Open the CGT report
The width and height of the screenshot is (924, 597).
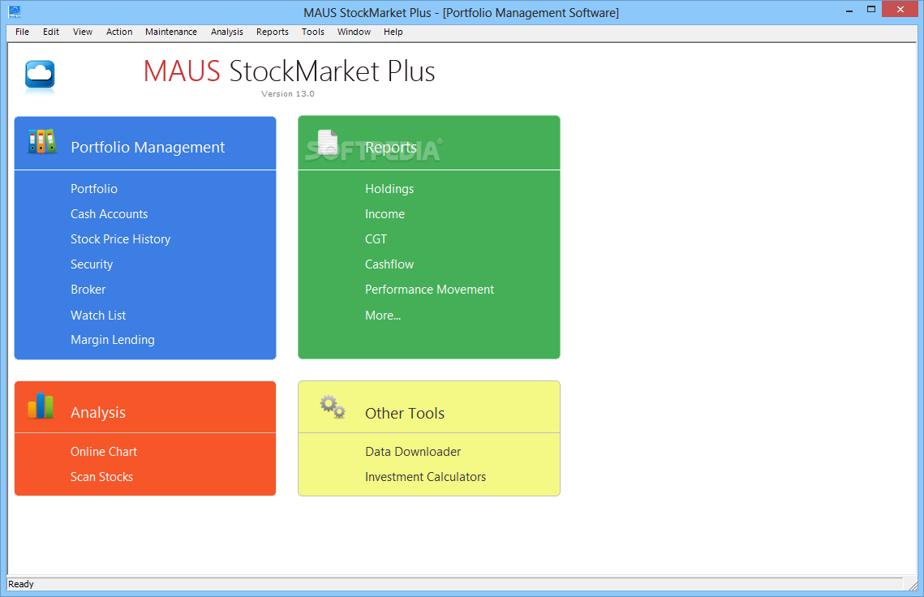click(376, 239)
